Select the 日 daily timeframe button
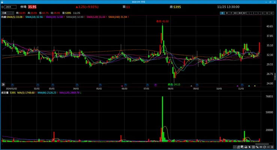 coord(222,13)
